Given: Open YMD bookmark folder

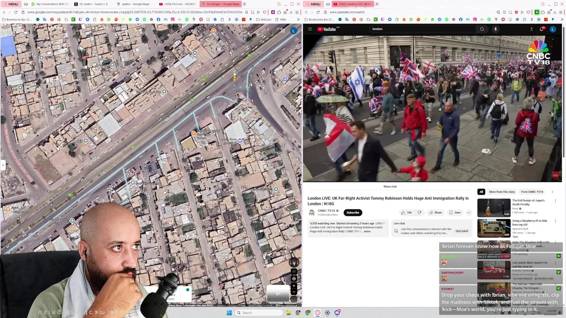Looking at the screenshot, I should coord(280,19).
